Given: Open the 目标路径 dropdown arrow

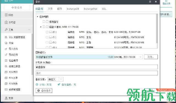Looking at the screenshot, I should [x=141, y=57].
